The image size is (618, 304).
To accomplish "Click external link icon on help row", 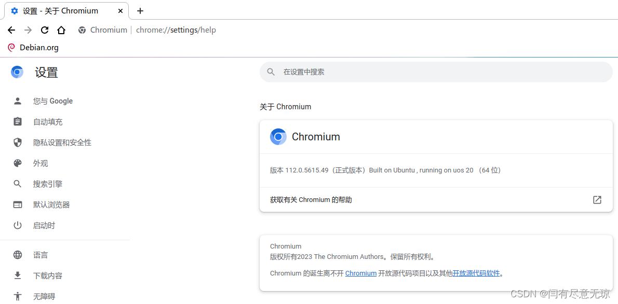I will point(597,200).
